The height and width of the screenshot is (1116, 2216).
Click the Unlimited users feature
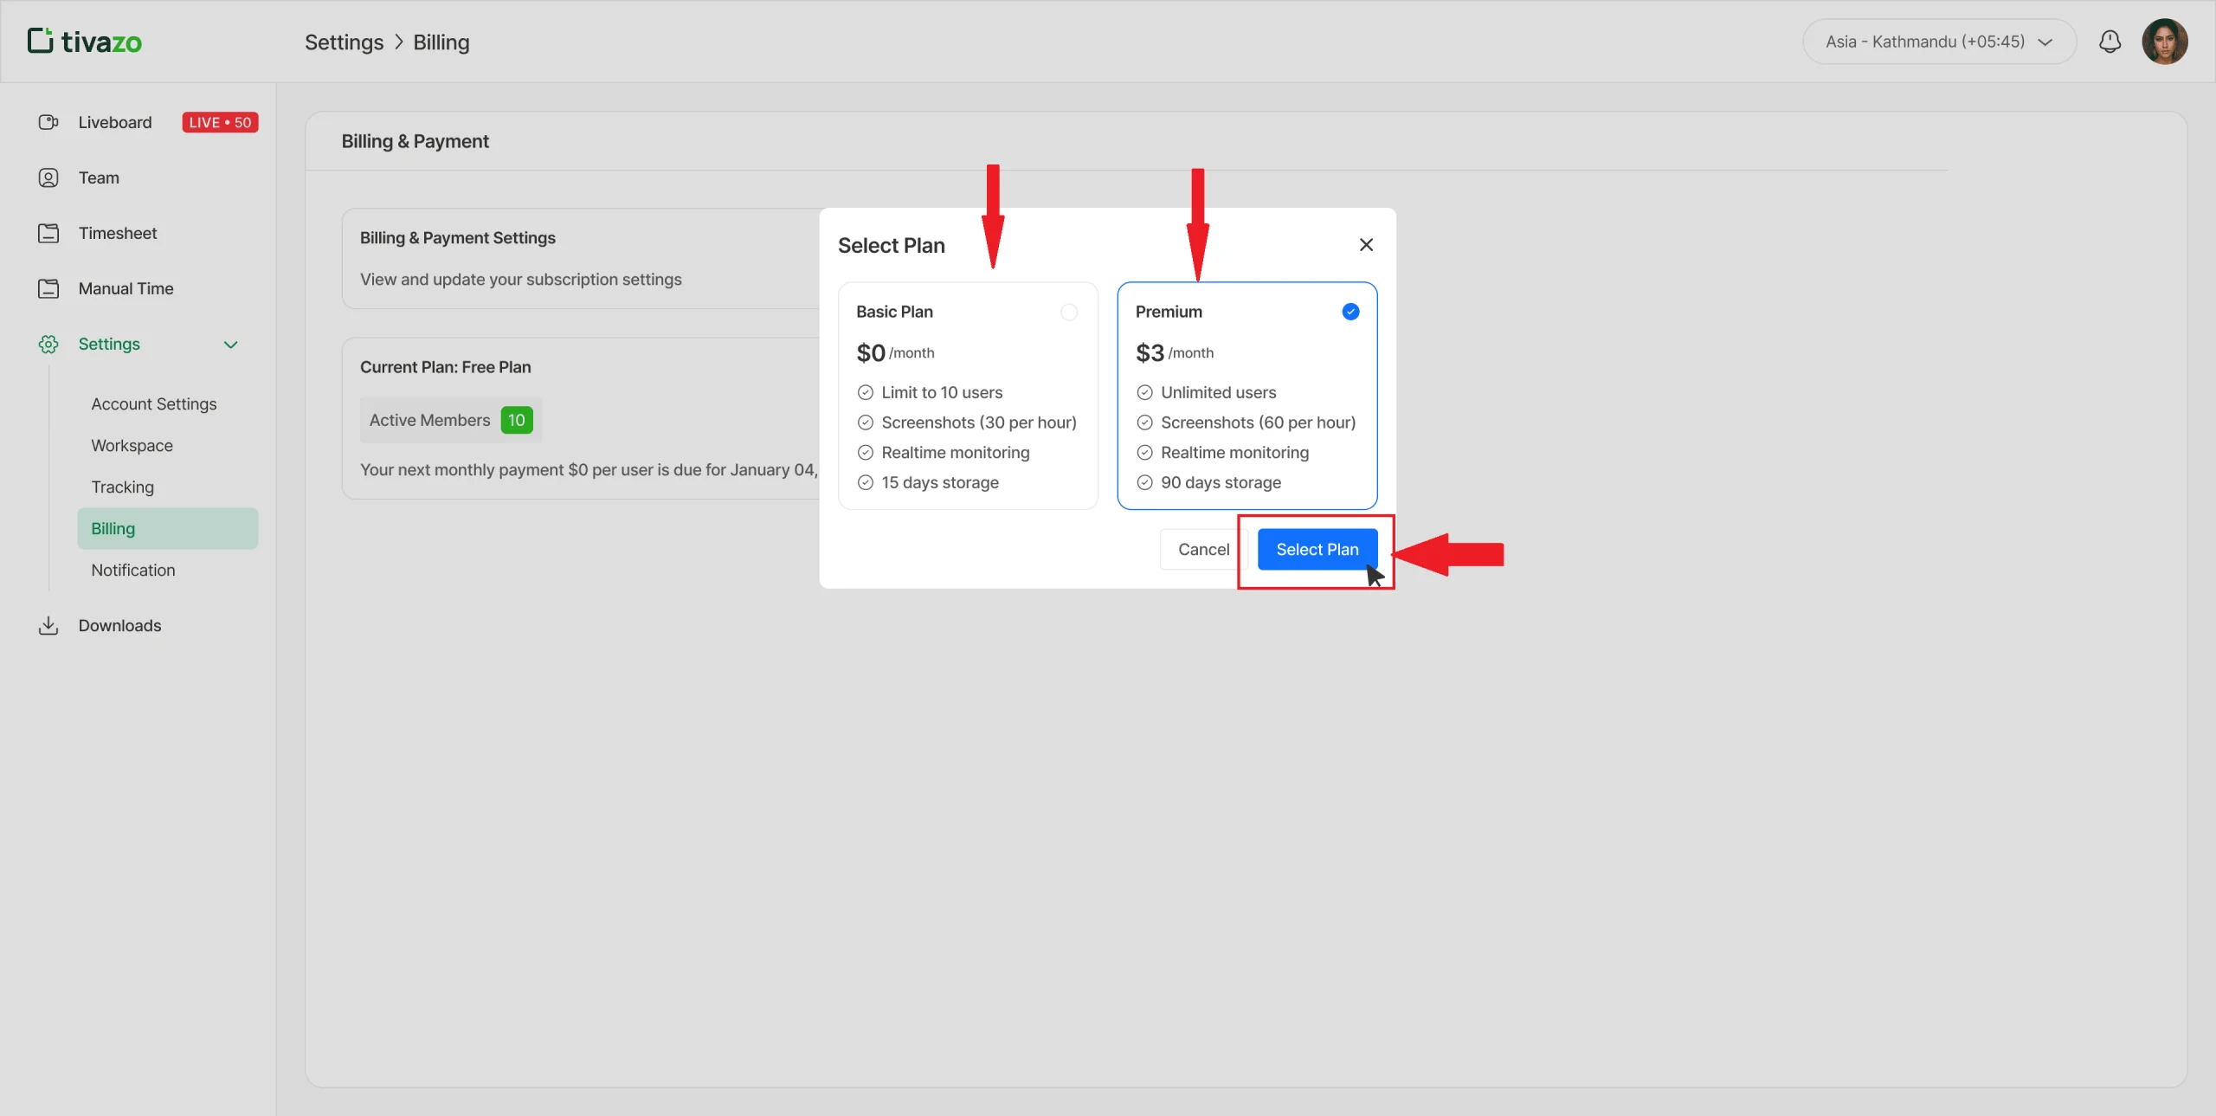tap(1218, 393)
